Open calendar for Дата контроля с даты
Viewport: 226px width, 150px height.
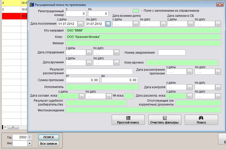tap(189, 87)
